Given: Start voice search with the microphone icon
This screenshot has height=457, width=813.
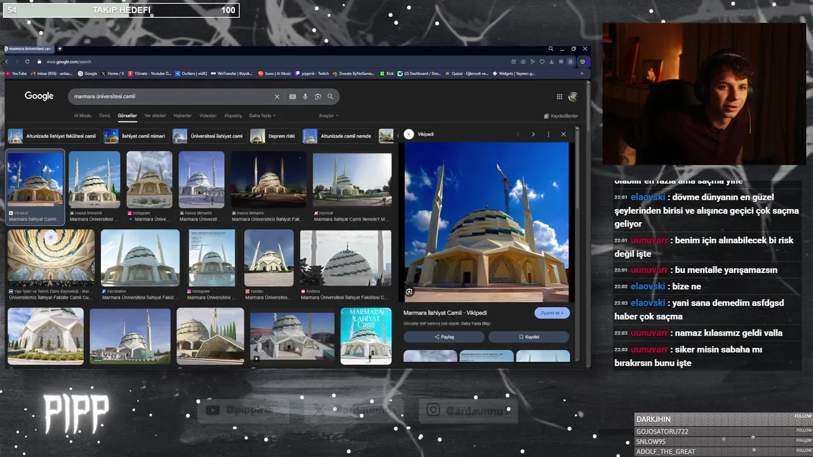Looking at the screenshot, I should pos(305,96).
